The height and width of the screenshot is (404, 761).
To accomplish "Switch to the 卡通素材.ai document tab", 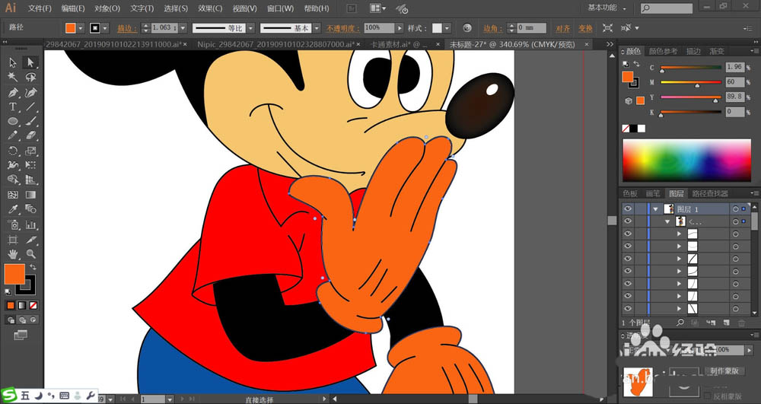I will [x=398, y=44].
